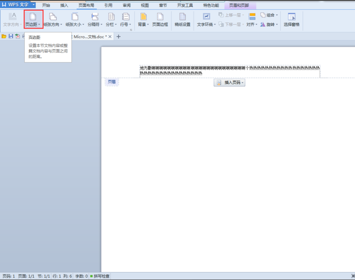Image resolution: width=355 pixels, height=280 pixels.
Task: Click the open folder icon in quick toolbar
Action: (4, 36)
